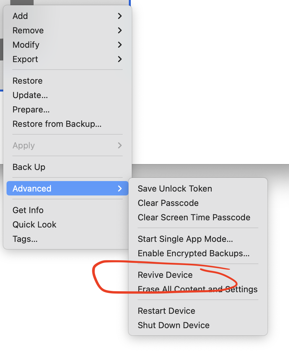Viewport: 289px width, 353px height.
Task: Click Prepare... in the menu
Action: coord(31,109)
